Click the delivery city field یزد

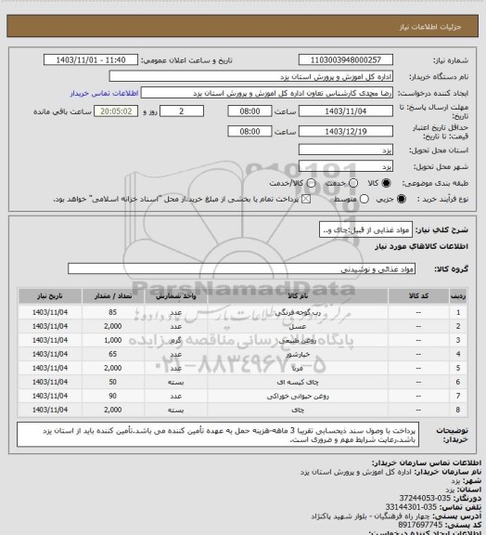[x=346, y=166]
